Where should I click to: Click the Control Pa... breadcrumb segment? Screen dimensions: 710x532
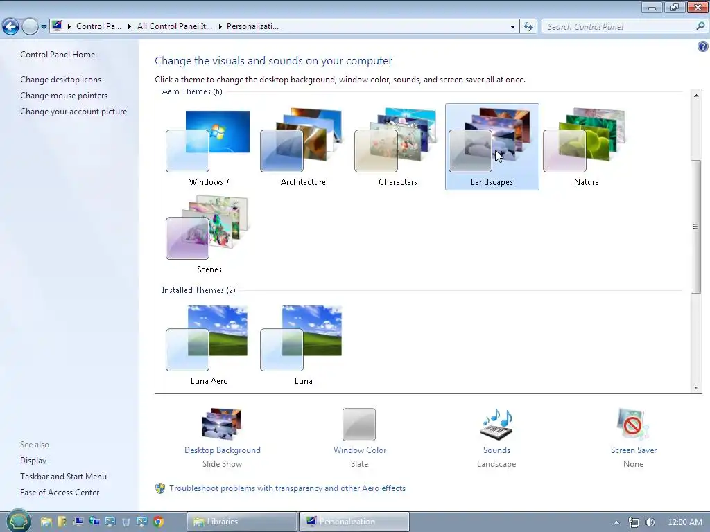(x=98, y=26)
